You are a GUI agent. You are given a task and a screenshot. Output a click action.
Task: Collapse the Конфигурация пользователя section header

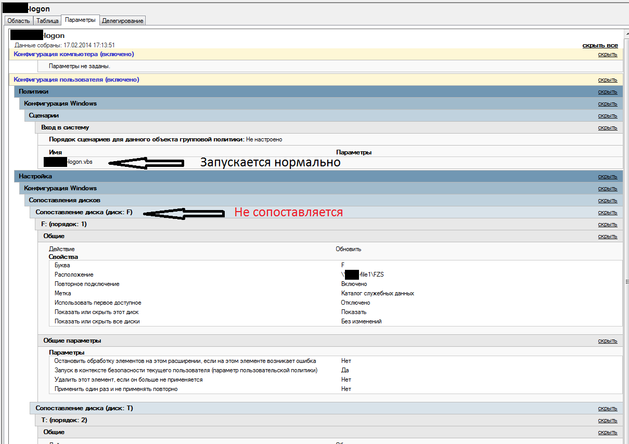76,80
